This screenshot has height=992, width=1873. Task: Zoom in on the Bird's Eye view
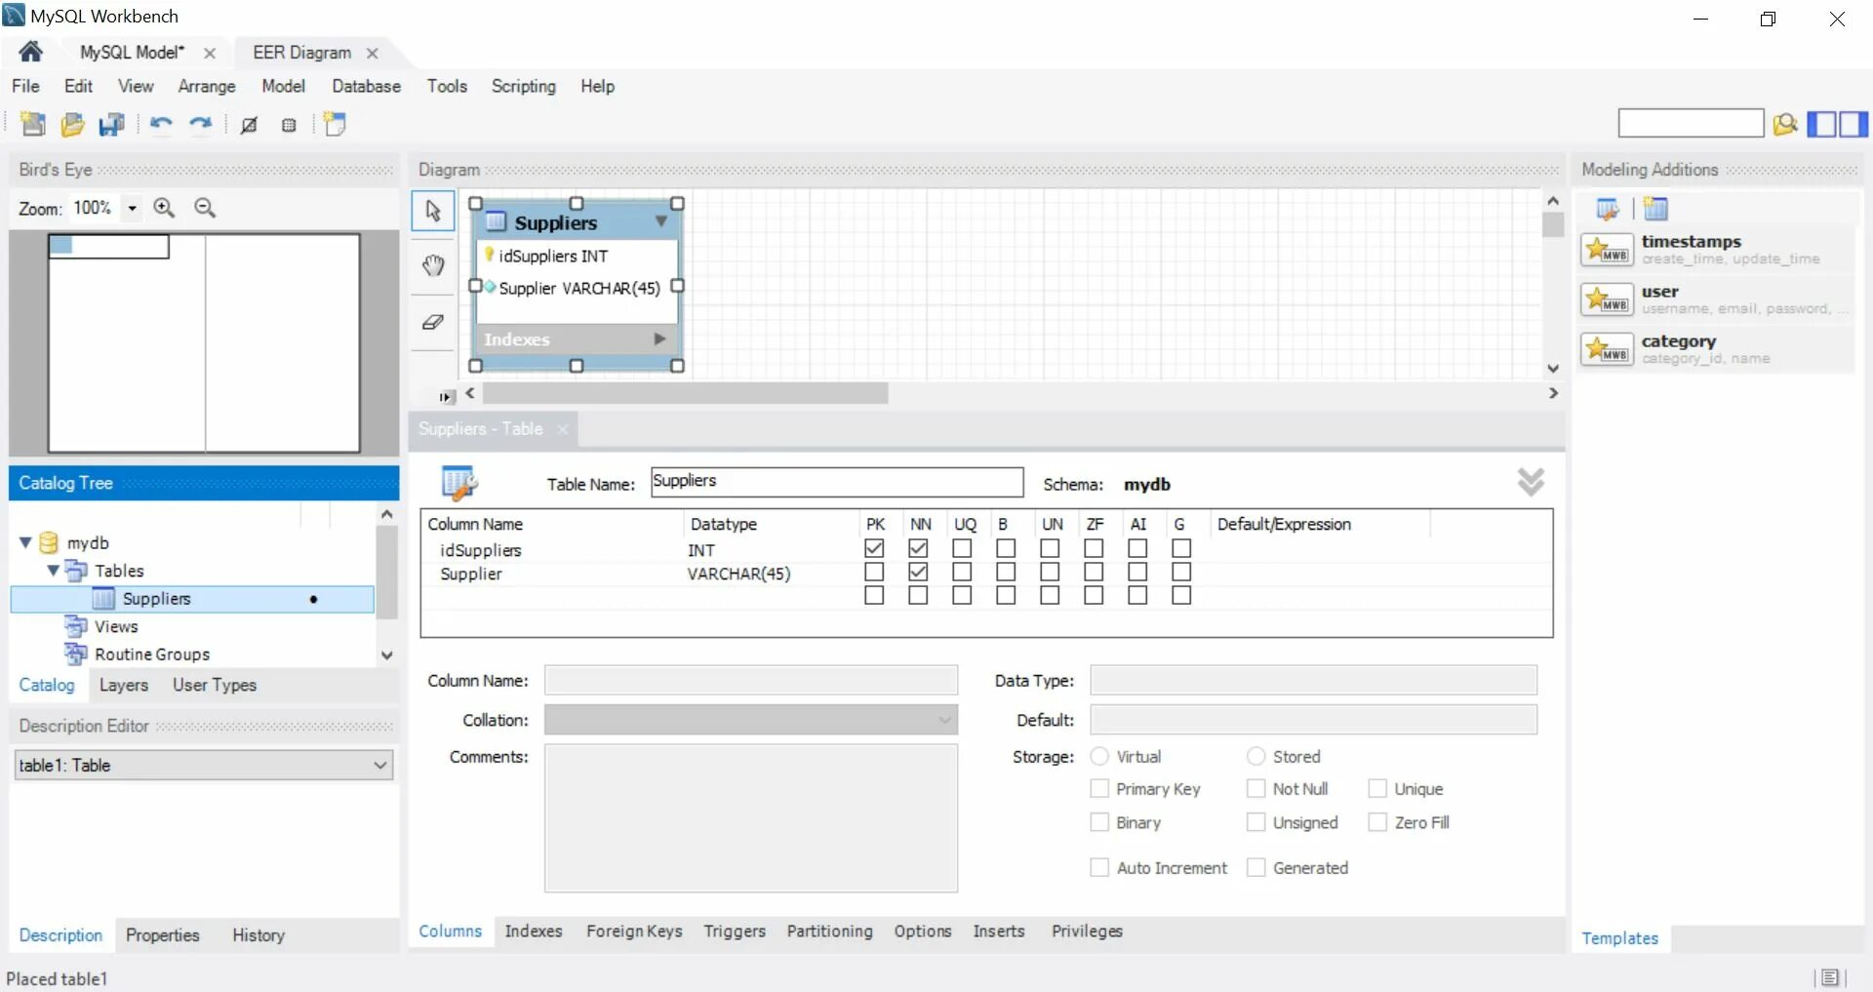164,208
